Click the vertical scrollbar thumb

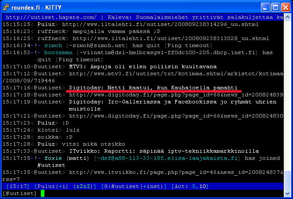288,177
